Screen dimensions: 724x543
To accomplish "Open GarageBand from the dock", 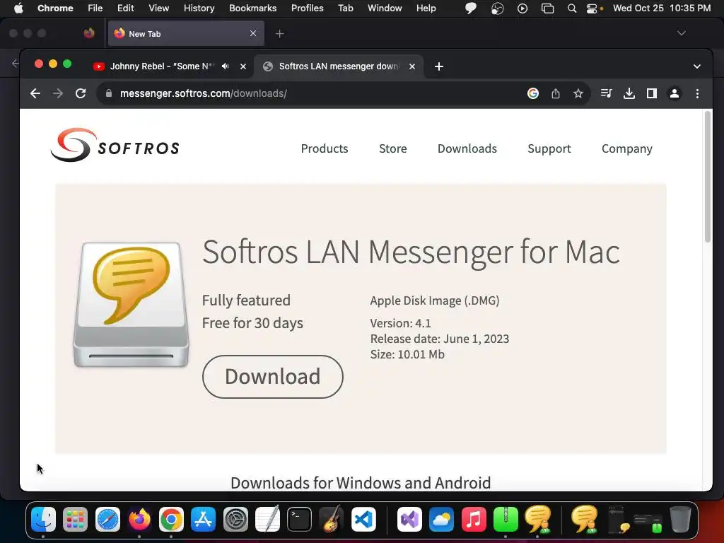I will 331,520.
